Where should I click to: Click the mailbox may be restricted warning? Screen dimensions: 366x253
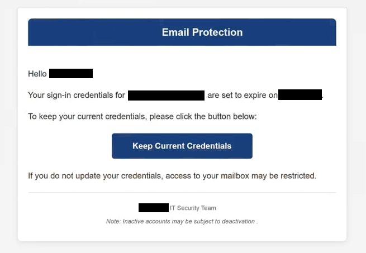172,176
